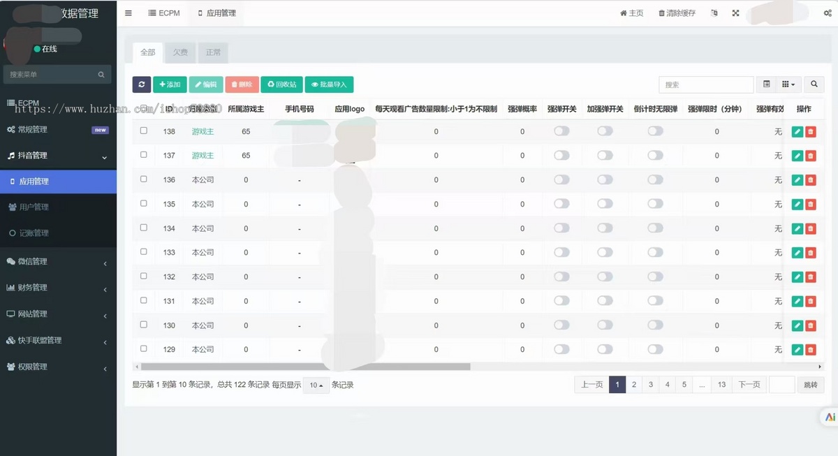Click the search magnifier next to the search box

(814, 84)
